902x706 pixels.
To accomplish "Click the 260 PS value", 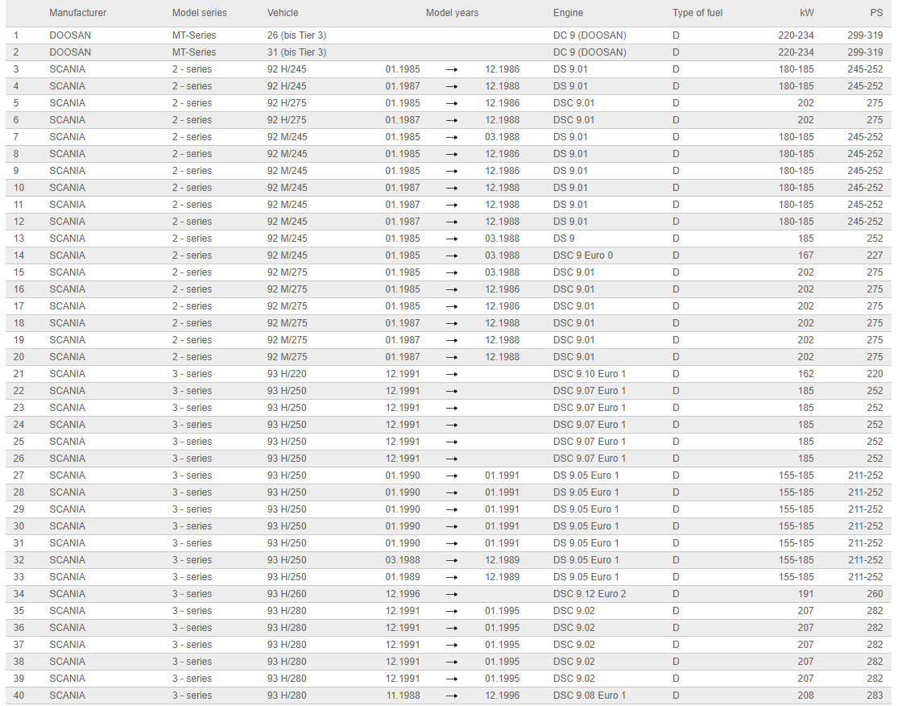I will [875, 594].
